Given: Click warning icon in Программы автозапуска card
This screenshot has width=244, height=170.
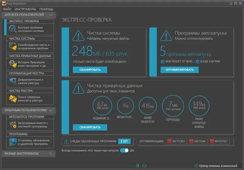Looking at the screenshot, I should (x=166, y=36).
